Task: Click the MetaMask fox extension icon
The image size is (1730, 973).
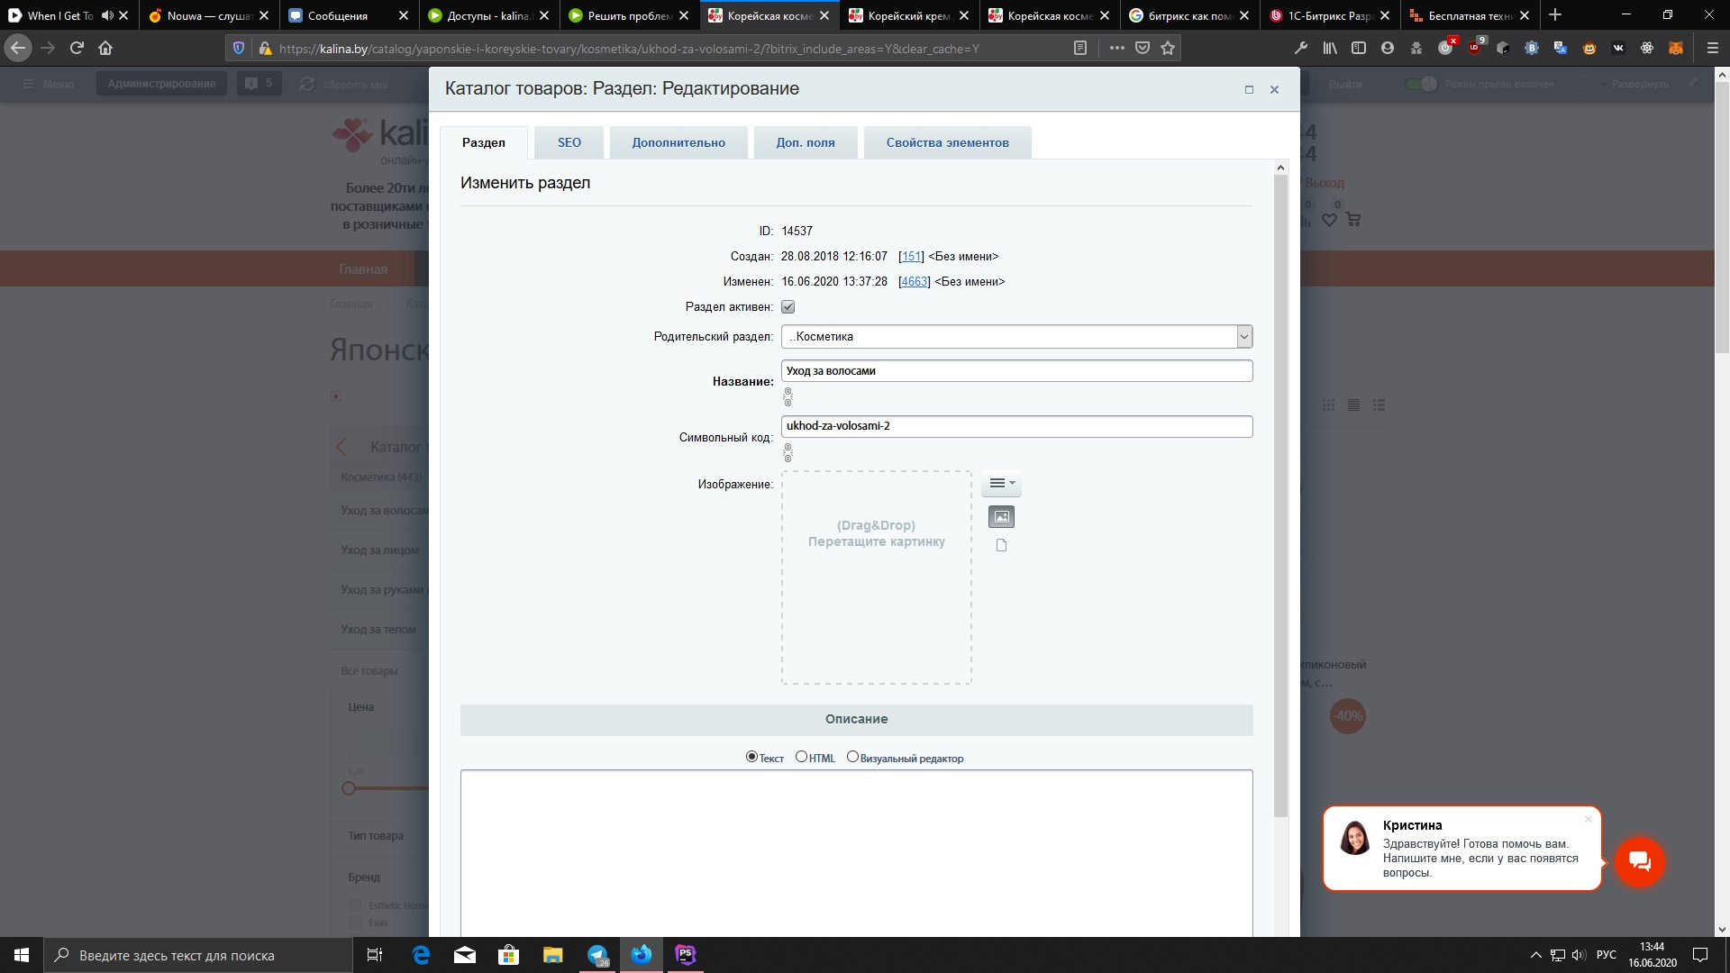Action: tap(1676, 48)
